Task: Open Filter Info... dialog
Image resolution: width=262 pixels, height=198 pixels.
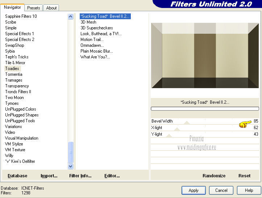Action: click(80, 176)
